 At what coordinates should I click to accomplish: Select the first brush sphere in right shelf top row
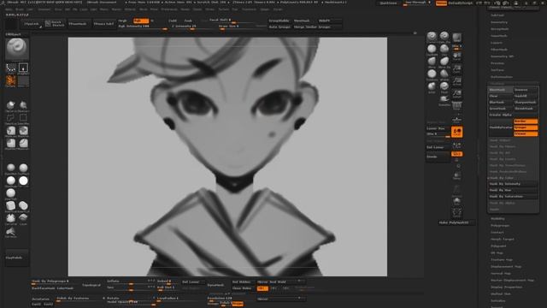click(432, 37)
